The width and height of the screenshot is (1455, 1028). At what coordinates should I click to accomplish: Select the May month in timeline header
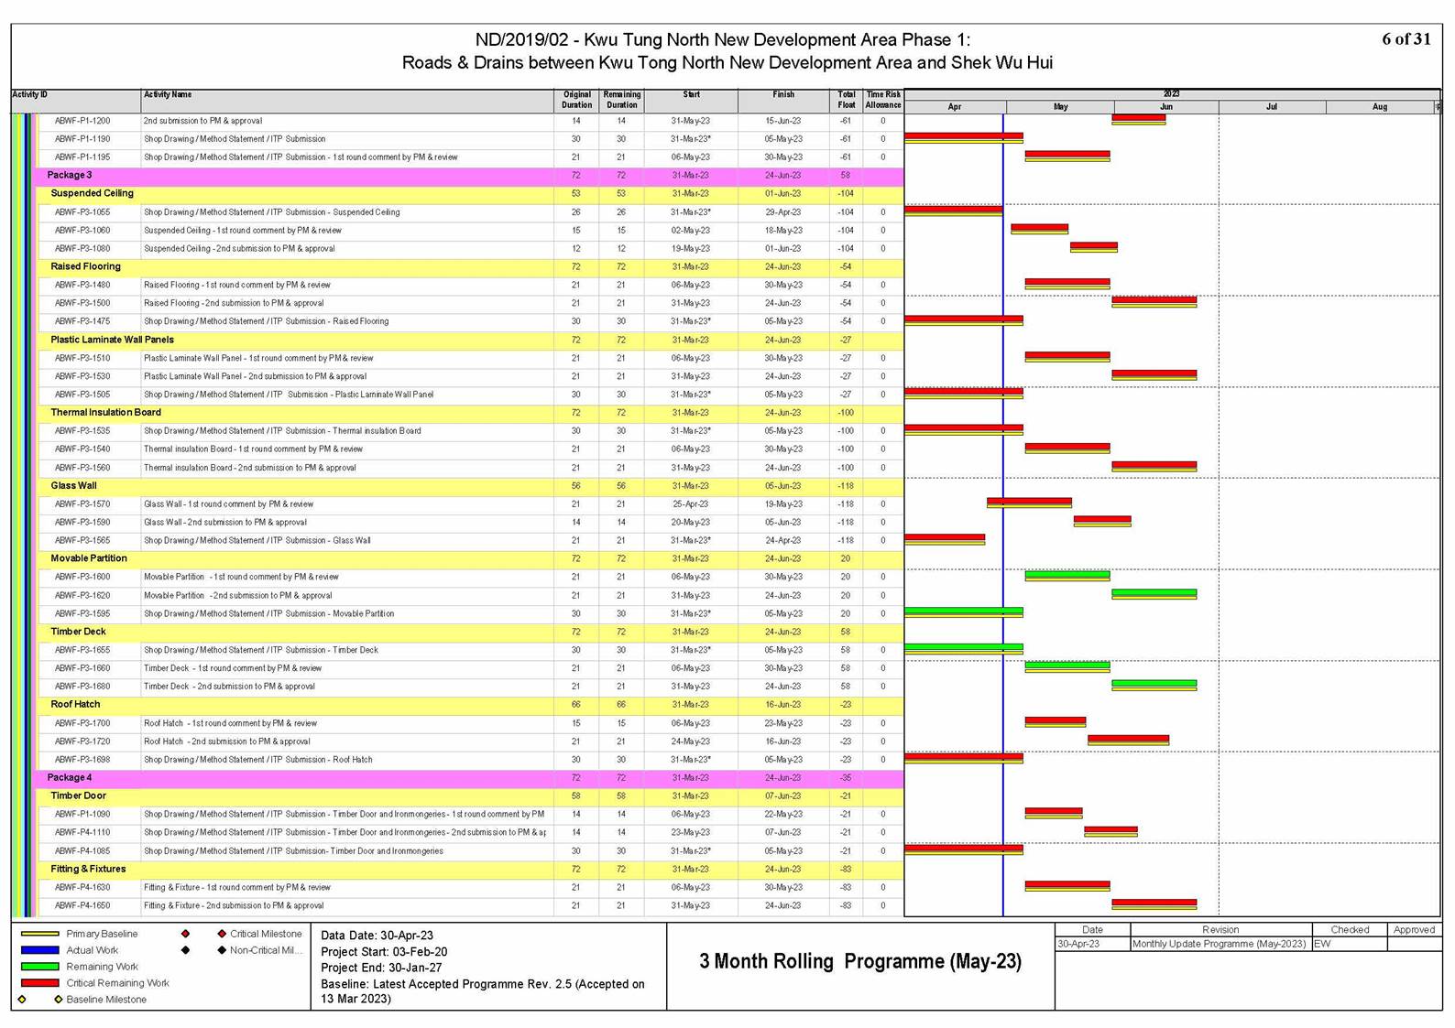coord(1060,107)
